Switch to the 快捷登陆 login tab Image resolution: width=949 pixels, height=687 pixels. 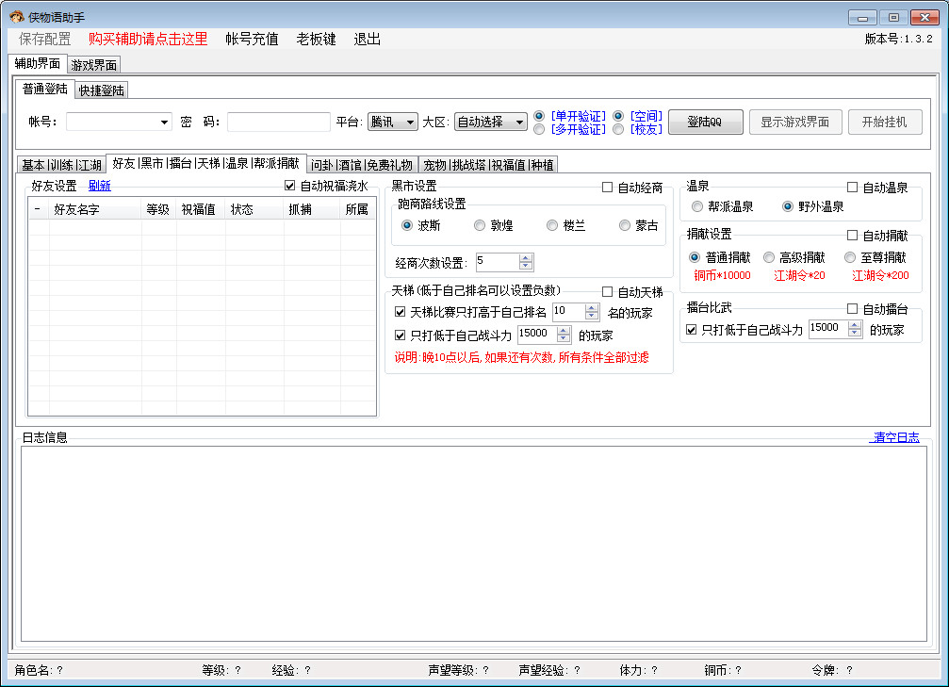tap(101, 90)
